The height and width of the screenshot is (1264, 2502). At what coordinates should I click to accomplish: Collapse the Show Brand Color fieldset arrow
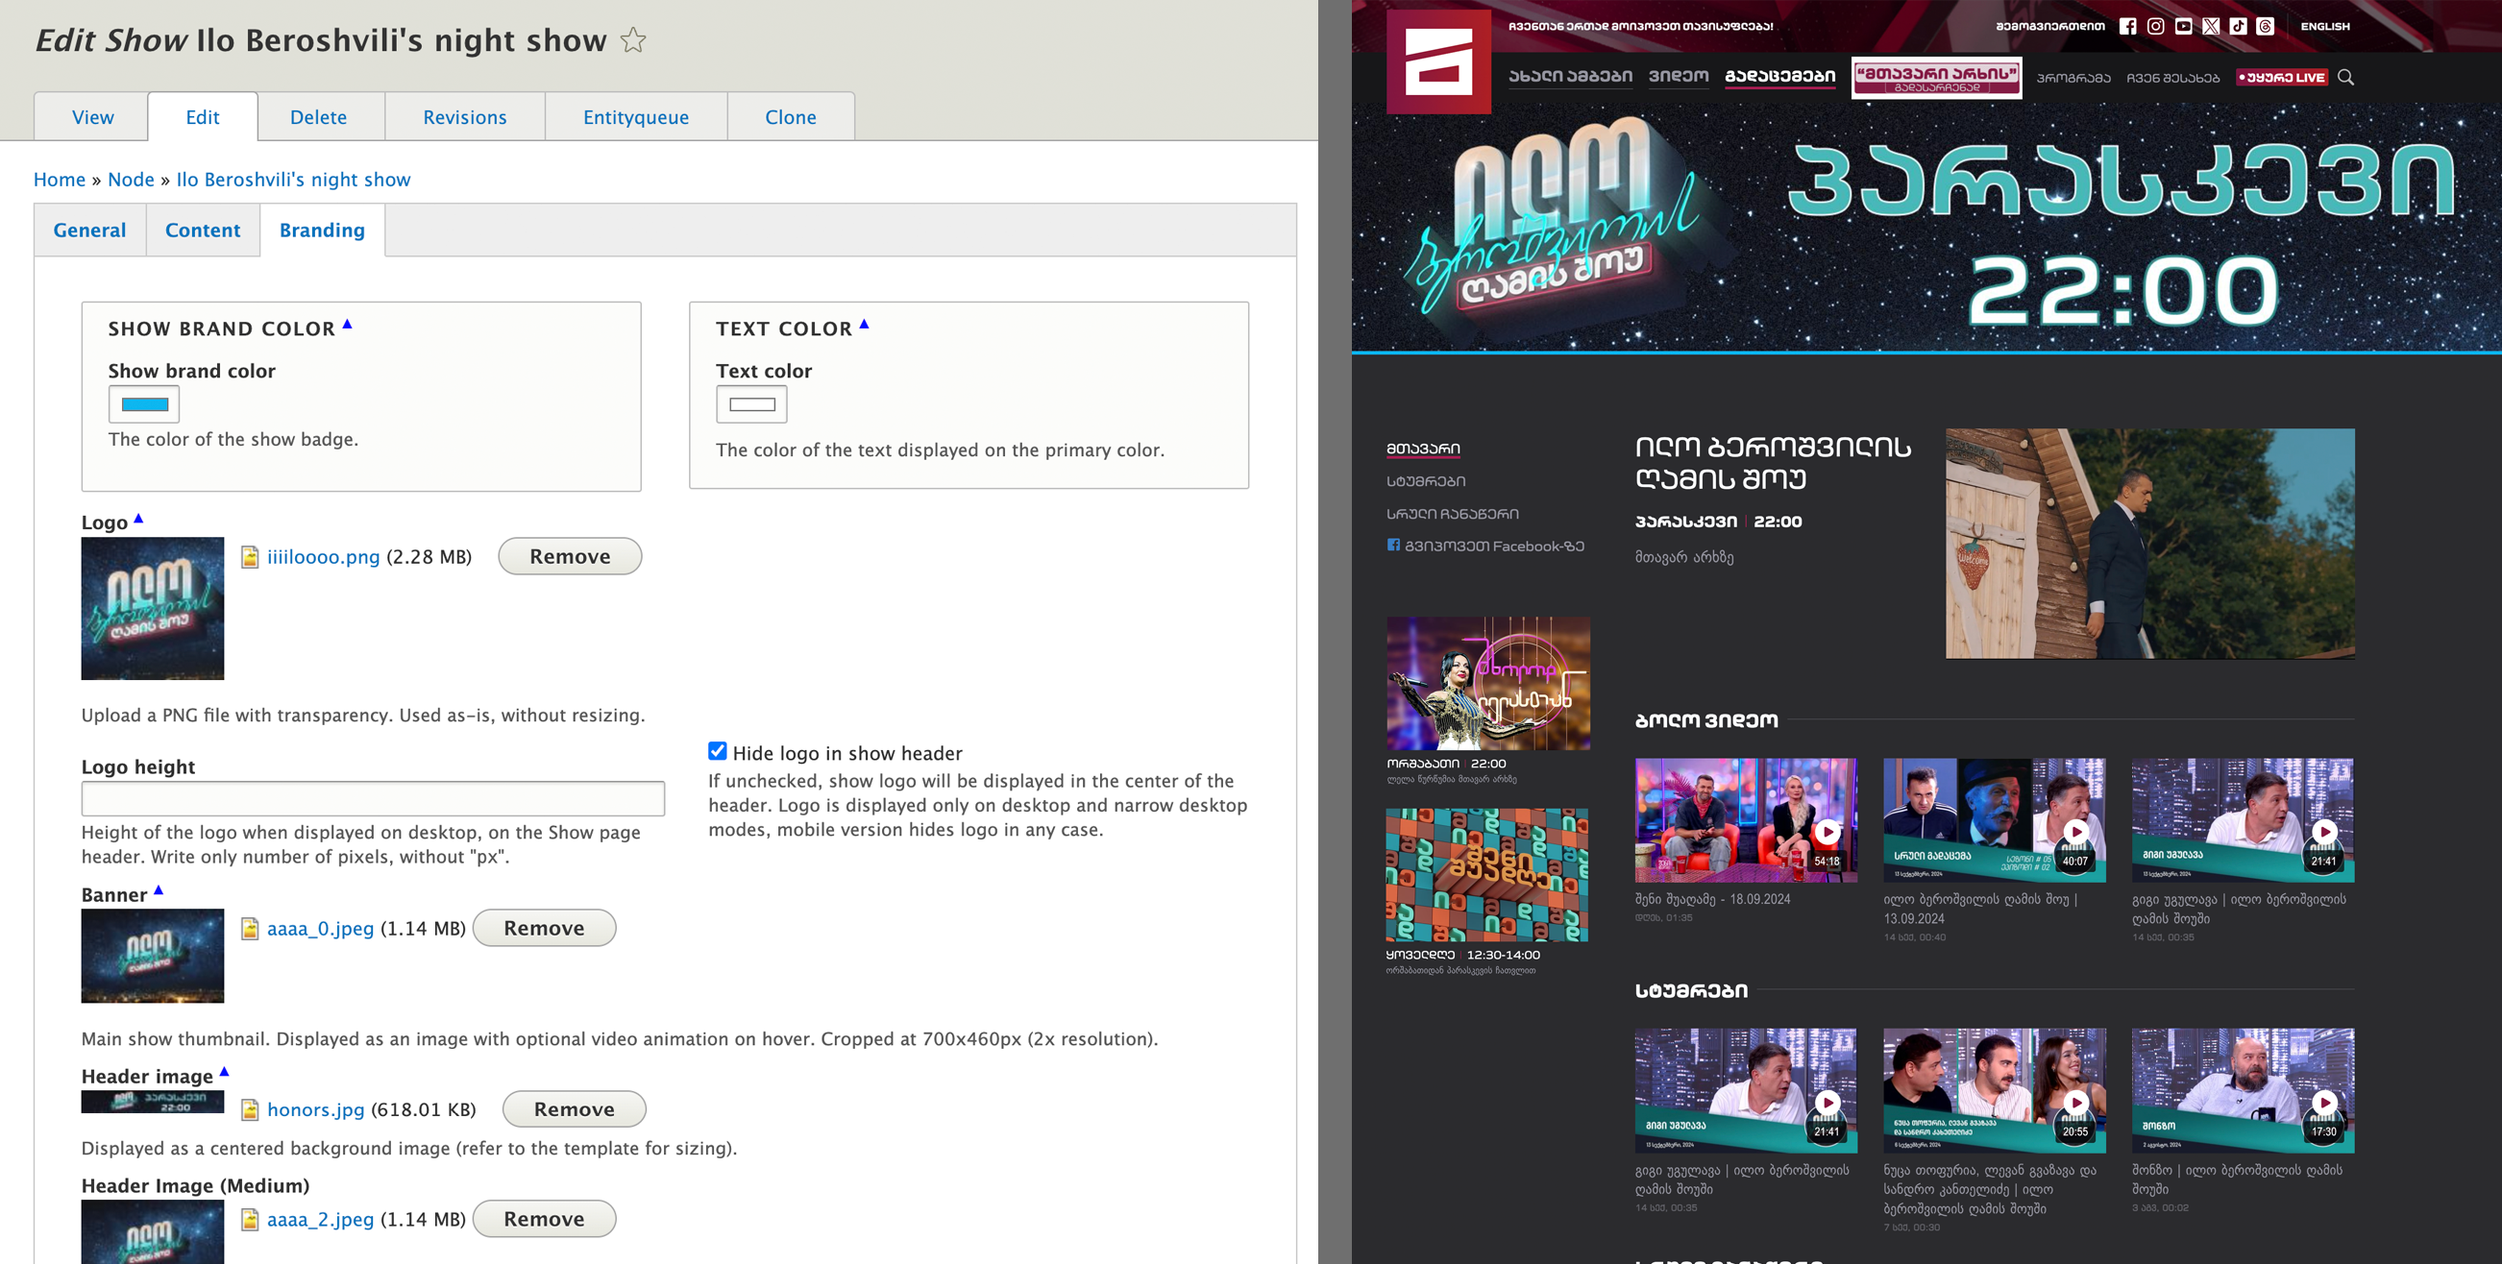(347, 325)
